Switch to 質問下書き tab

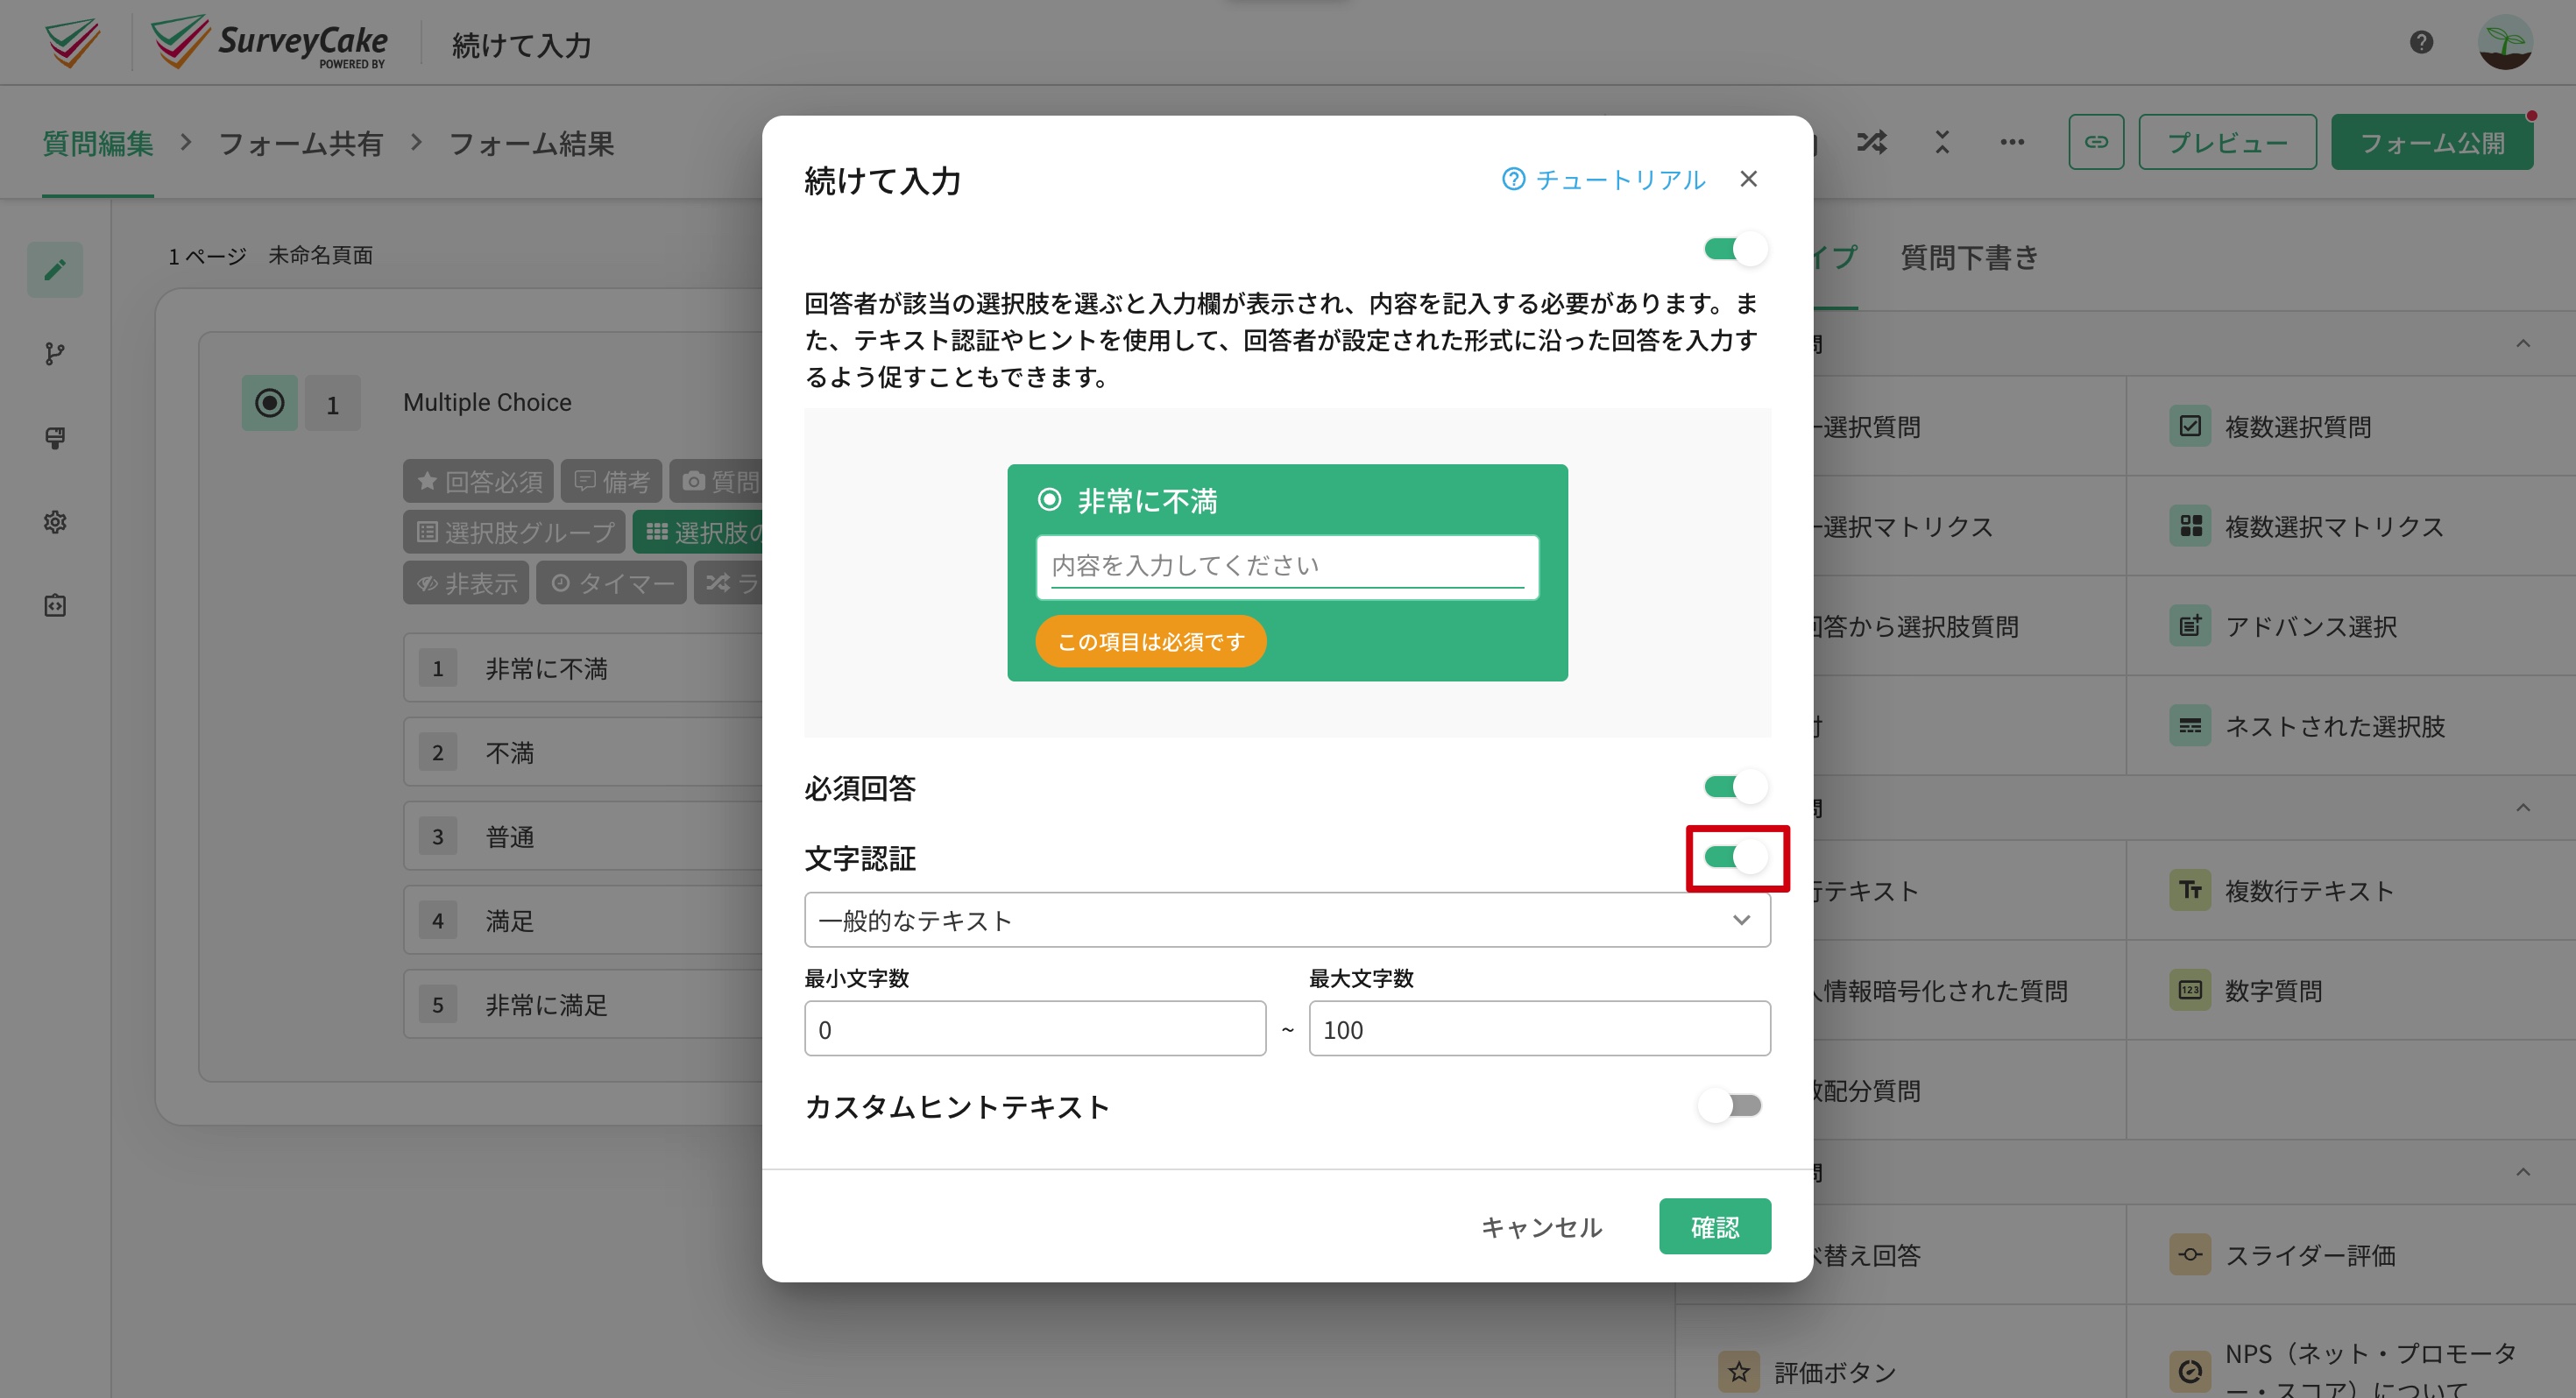coord(1969,257)
